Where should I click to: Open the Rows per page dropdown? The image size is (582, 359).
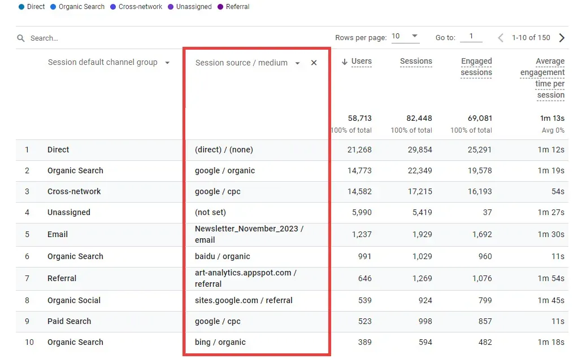tap(405, 36)
